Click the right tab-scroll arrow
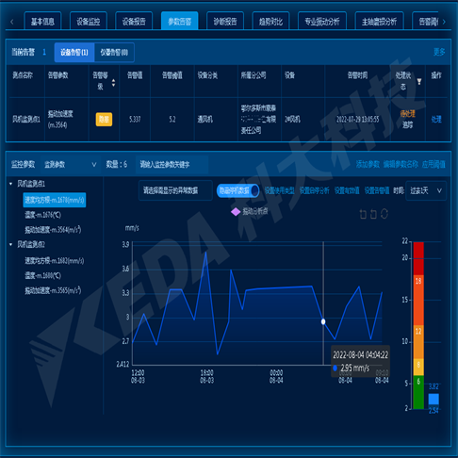Image resolution: width=458 pixels, height=458 pixels. (444, 22)
